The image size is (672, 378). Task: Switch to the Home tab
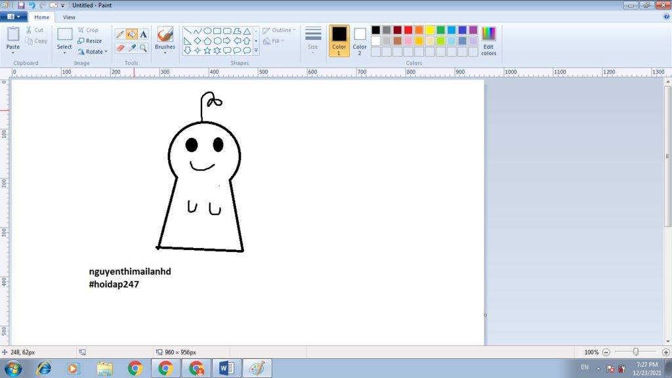pos(41,17)
